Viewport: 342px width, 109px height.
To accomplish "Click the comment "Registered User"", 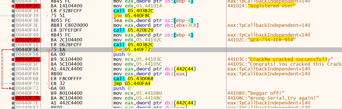I will point(271,6).
